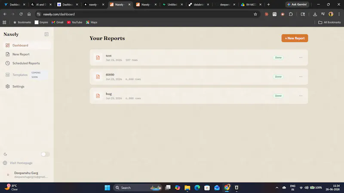The height and width of the screenshot is (193, 344).
Task: Open Gmail bookmark
Action: coord(58,22)
